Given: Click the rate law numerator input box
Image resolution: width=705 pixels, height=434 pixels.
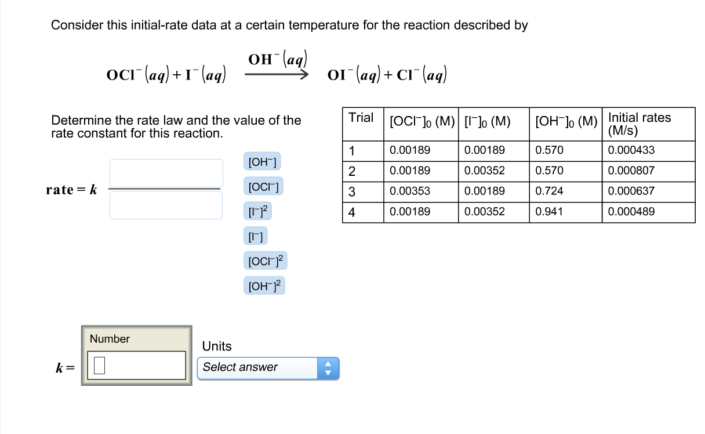Looking at the screenshot, I should pos(166,173).
